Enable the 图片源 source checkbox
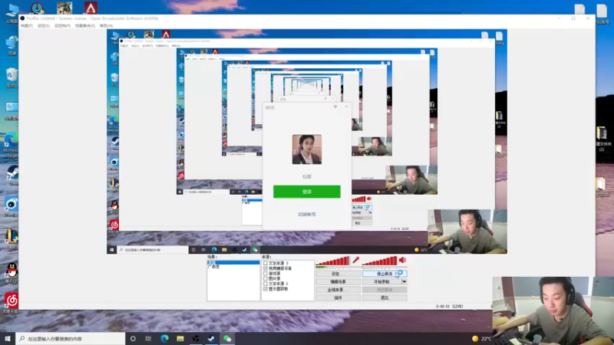 pyautogui.click(x=266, y=278)
